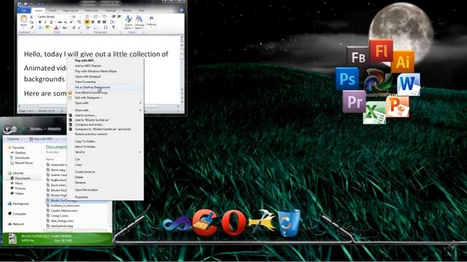Align text left in Word ribbon
The height and width of the screenshot is (262, 467).
[x=88, y=23]
